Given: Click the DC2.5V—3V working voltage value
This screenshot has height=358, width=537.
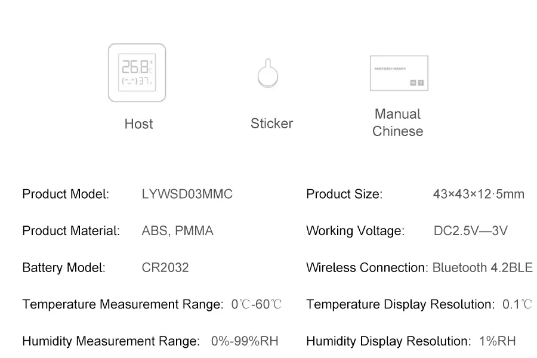Looking at the screenshot, I should click(471, 230).
